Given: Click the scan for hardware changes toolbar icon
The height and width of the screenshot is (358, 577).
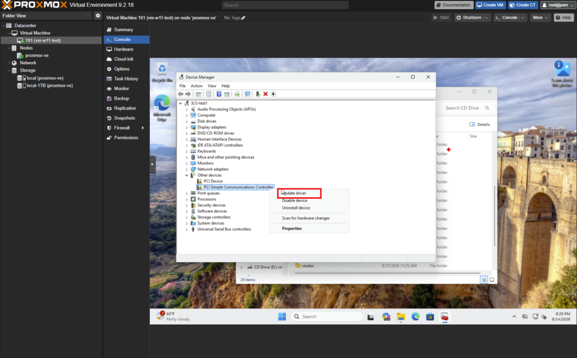Looking at the screenshot, I should point(247,94).
